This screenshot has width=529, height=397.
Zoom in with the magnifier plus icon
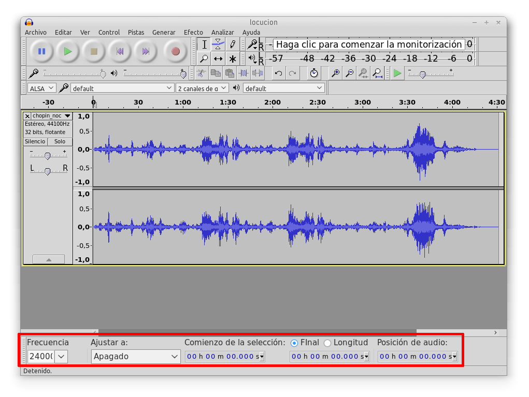[x=335, y=73]
